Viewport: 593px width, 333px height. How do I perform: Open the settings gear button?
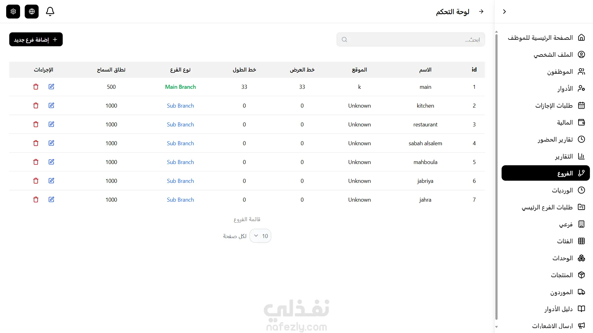click(x=13, y=11)
